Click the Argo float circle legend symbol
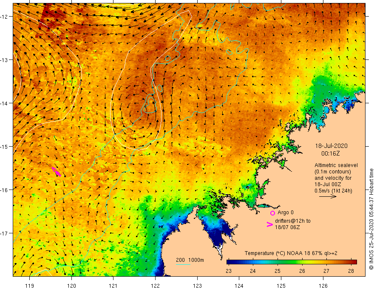The width and height of the screenshot is (374, 289). 272,213
